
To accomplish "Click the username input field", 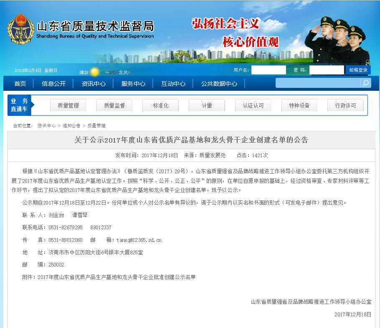I will pos(269,70).
